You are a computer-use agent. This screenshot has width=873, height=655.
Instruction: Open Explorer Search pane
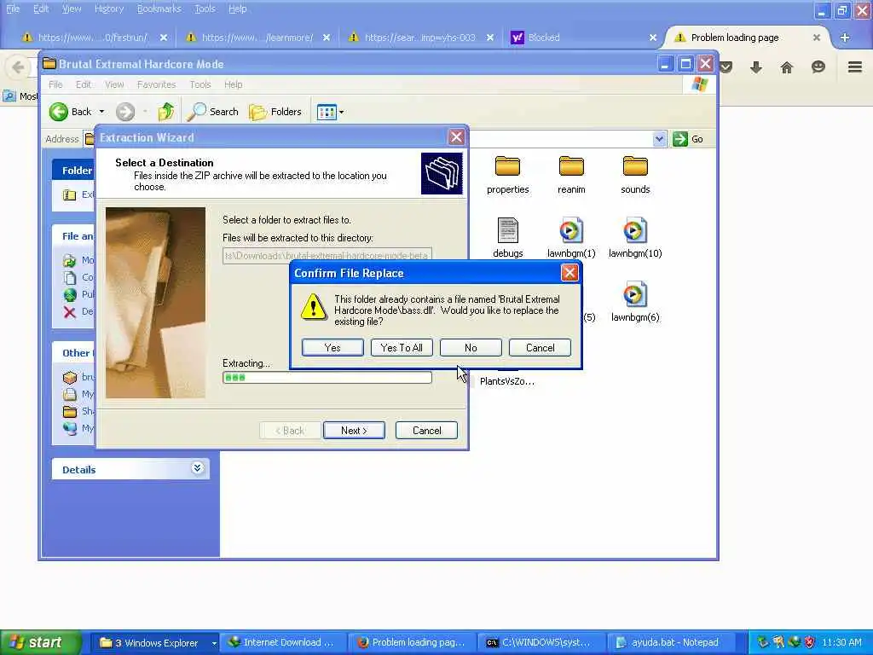[x=212, y=112]
